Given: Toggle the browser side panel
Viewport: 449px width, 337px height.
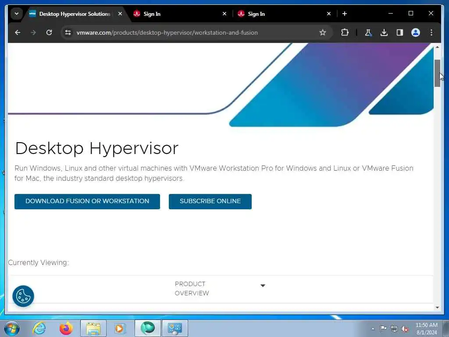Looking at the screenshot, I should coord(400,32).
